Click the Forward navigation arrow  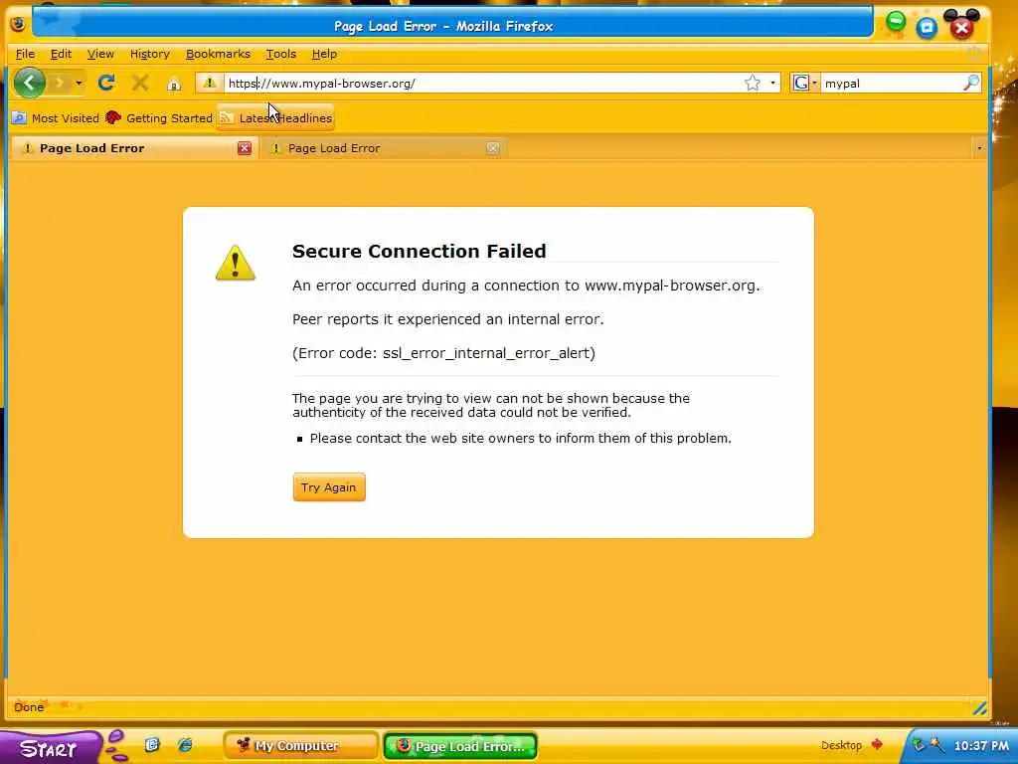pyautogui.click(x=60, y=84)
